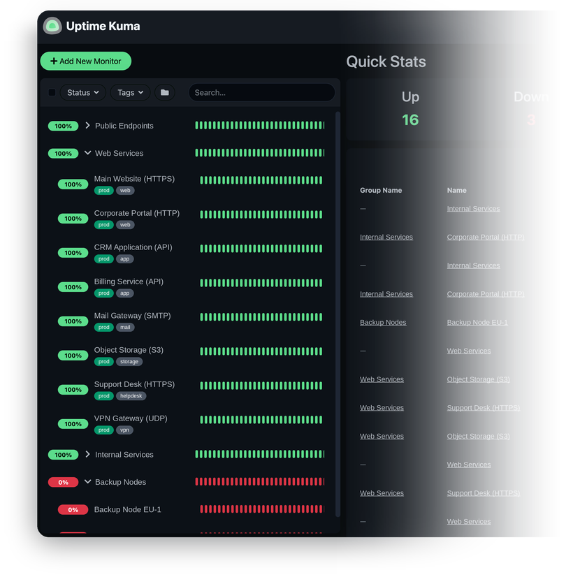The height and width of the screenshot is (584, 587).
Task: Select the Web Services group name
Action: tap(119, 154)
